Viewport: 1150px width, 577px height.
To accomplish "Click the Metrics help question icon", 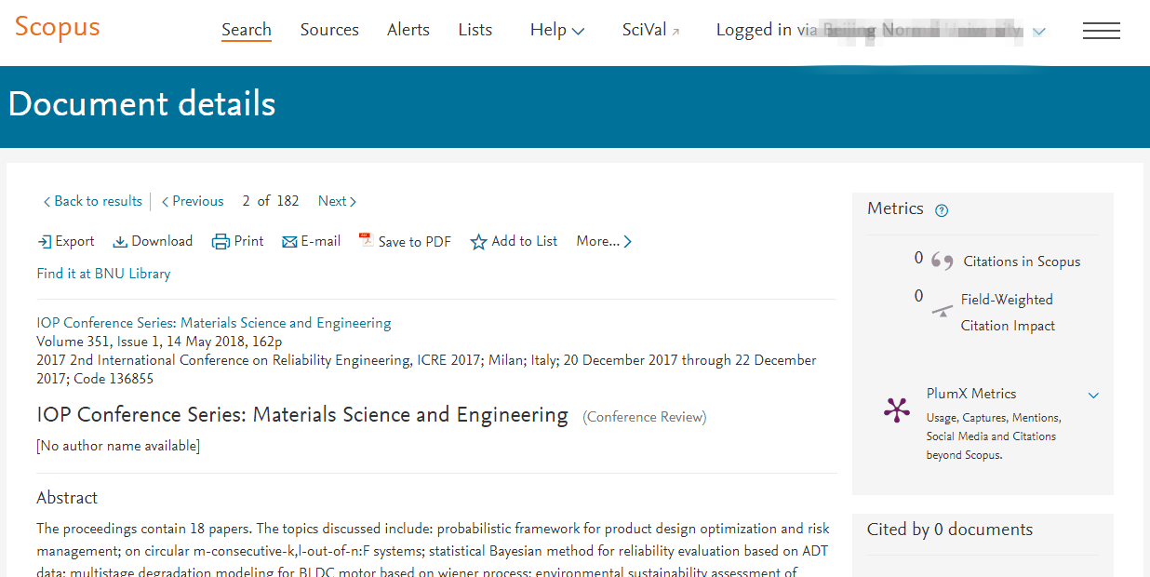I will tap(942, 210).
